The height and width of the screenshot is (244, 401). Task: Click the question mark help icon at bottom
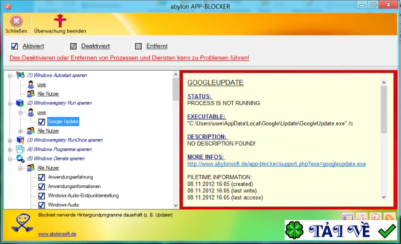tap(375, 216)
